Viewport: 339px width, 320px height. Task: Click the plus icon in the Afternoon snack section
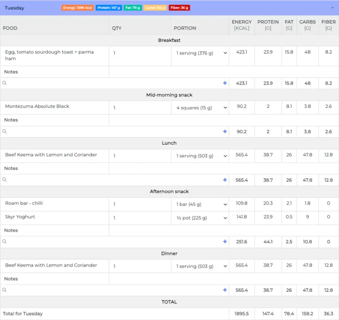(225, 241)
